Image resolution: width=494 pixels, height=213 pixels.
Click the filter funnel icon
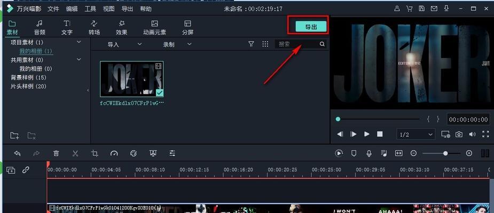(251, 44)
